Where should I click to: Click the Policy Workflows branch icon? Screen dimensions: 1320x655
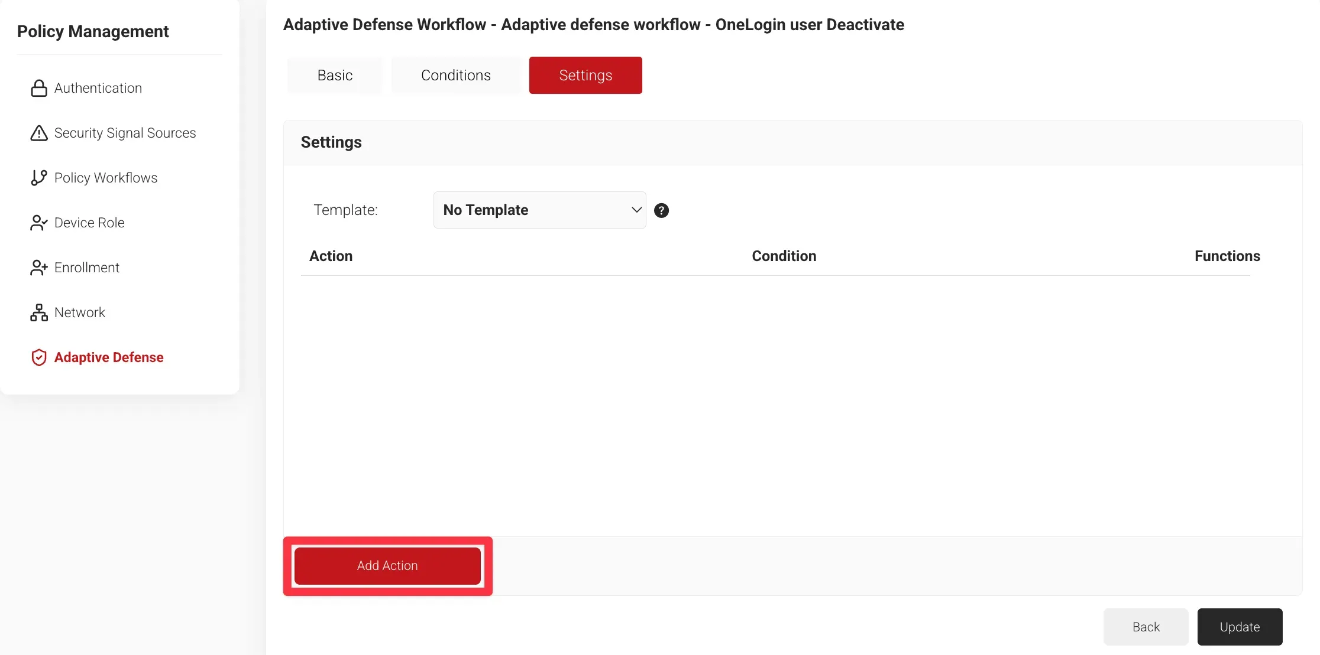click(39, 178)
